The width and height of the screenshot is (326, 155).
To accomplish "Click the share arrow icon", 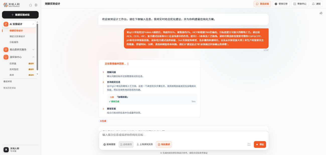I will click(321, 13).
